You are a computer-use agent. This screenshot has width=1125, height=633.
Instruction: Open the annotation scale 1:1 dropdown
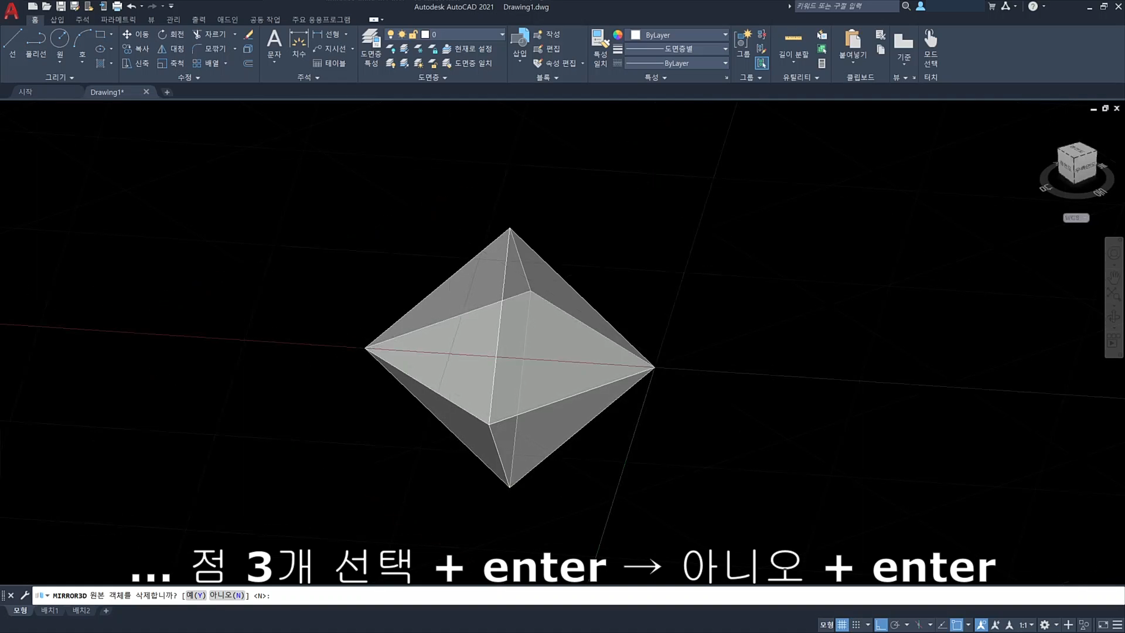pyautogui.click(x=1027, y=625)
